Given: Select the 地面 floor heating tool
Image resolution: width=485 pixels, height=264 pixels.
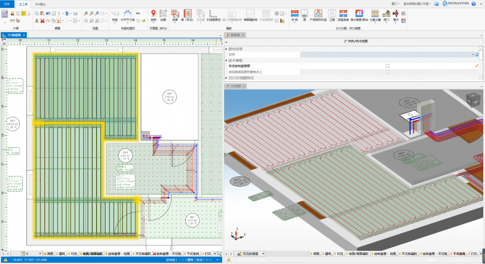Looking at the screenshot, I should pos(175,14).
